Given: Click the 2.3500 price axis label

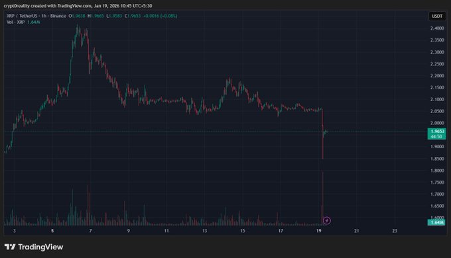Looking at the screenshot, I should tap(437, 40).
